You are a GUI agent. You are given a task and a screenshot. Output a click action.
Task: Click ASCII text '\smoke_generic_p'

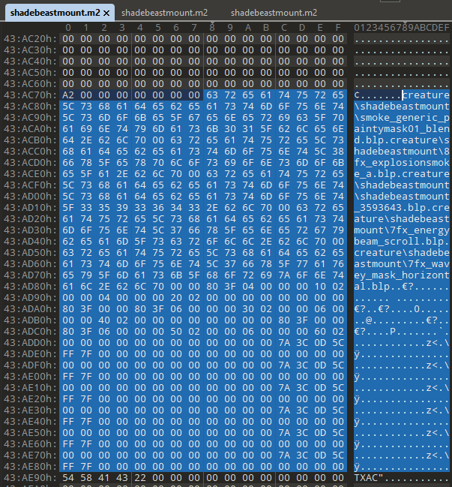(402, 118)
